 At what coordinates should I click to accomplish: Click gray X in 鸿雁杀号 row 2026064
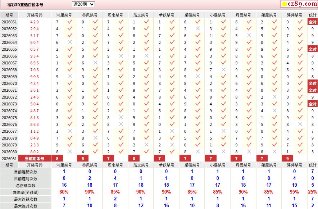[x=70, y=42]
